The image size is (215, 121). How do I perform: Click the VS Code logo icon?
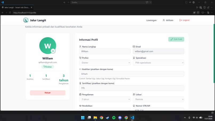2,2
